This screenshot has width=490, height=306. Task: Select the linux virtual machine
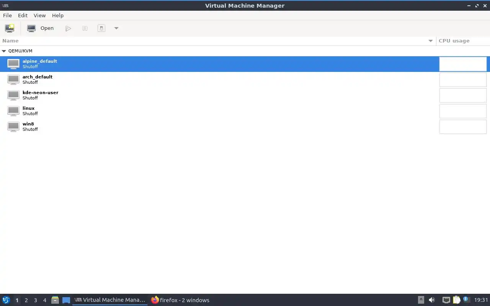tap(245, 111)
